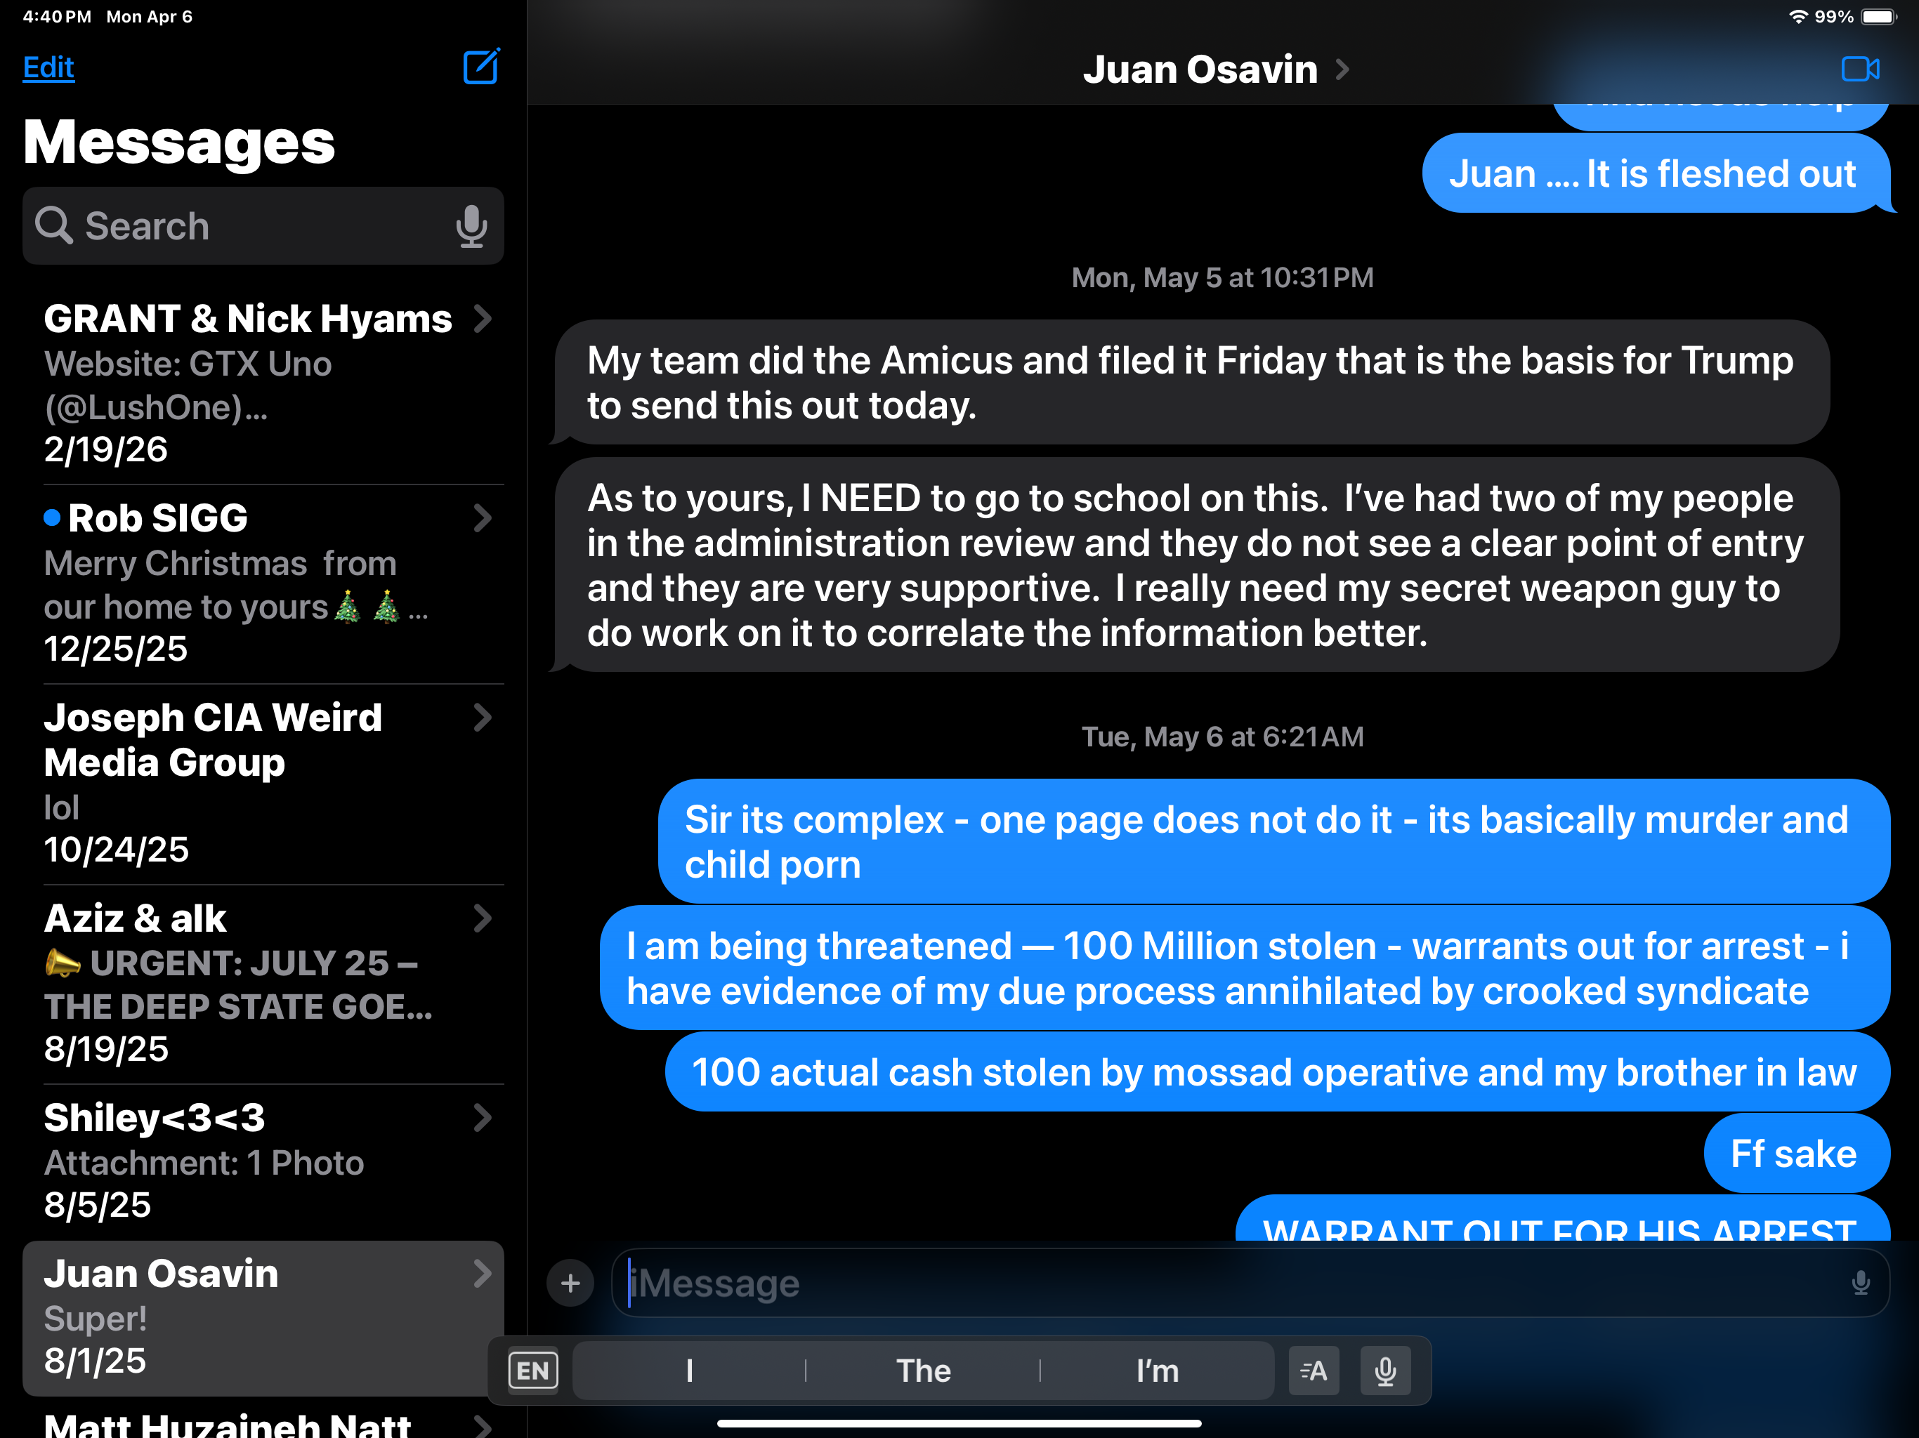The image size is (1919, 1438).
Task: Insert the suggested word "The"
Action: pos(923,1371)
